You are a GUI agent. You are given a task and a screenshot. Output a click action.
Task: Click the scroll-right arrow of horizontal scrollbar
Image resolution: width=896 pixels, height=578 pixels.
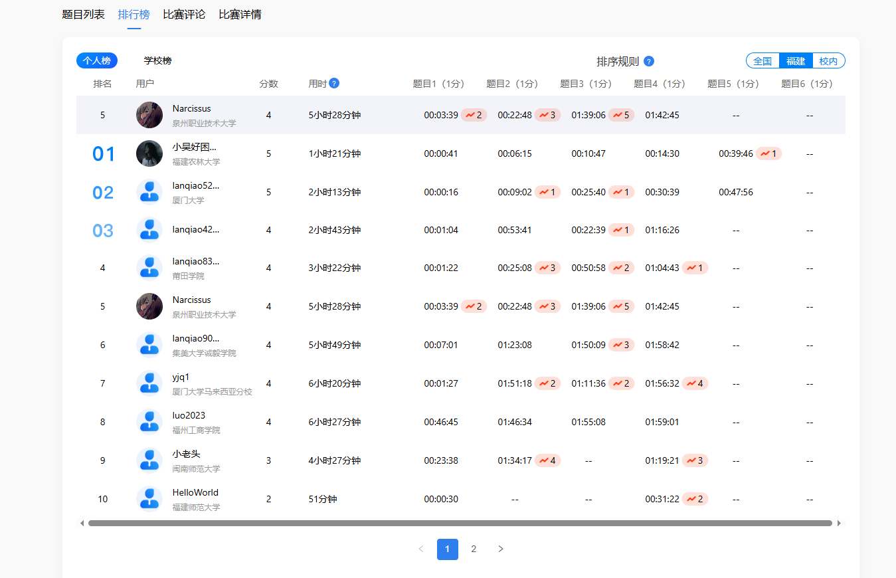839,523
